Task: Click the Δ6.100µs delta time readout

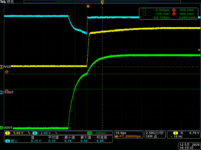Action: click(x=161, y=17)
